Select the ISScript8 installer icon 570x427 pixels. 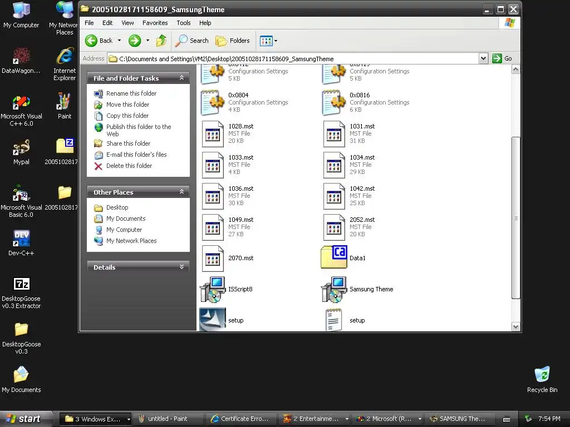(x=213, y=289)
